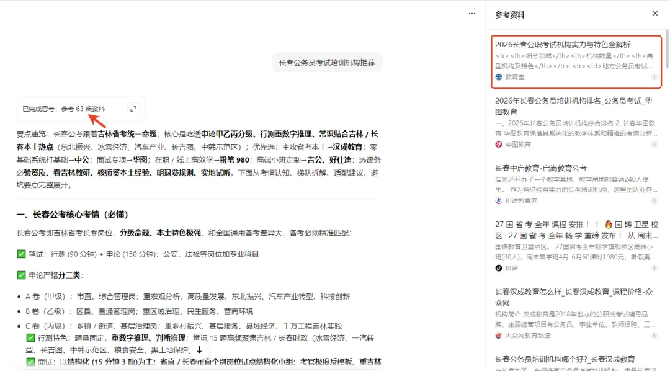
Task: Click the line 长春公考即吉林省考长春岗位
Action: pos(184,233)
